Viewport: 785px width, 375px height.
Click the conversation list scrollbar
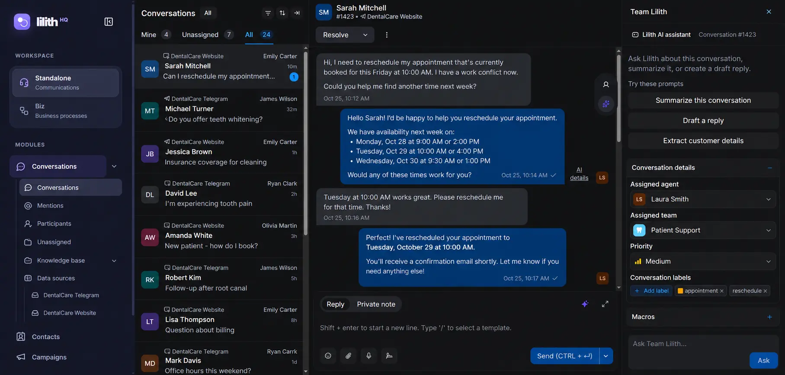tap(306, 143)
